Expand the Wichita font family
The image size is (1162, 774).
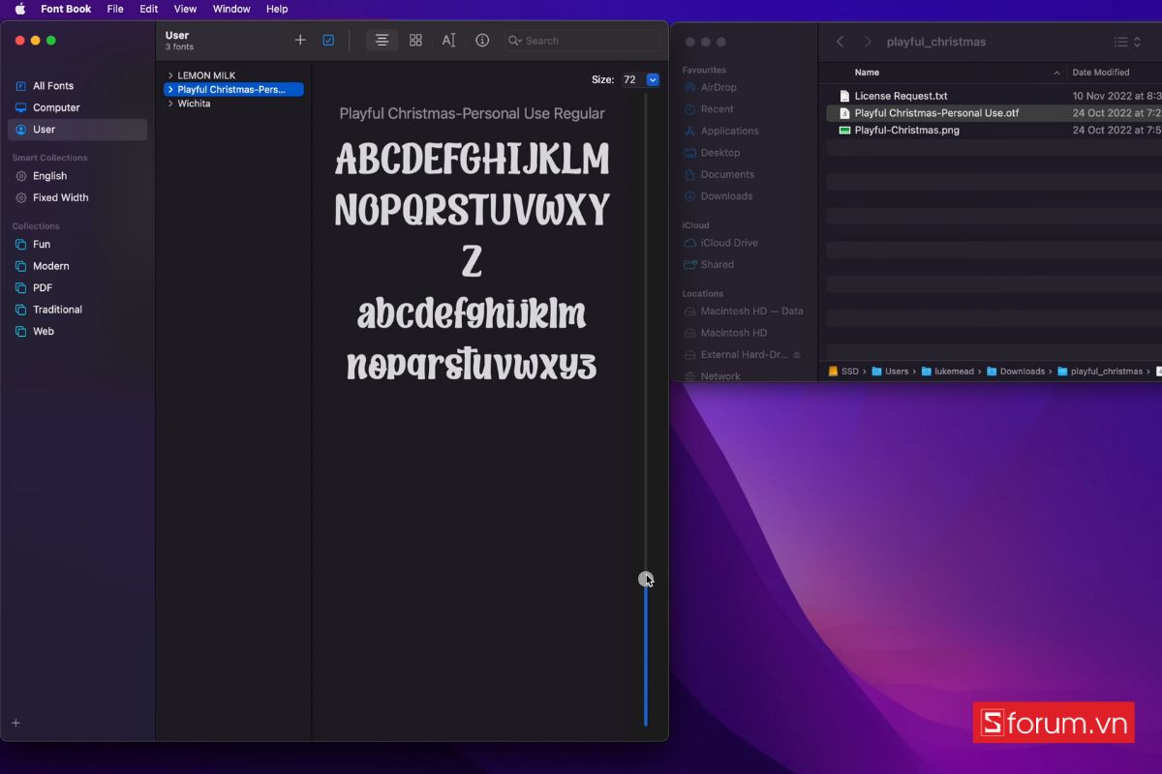point(170,104)
